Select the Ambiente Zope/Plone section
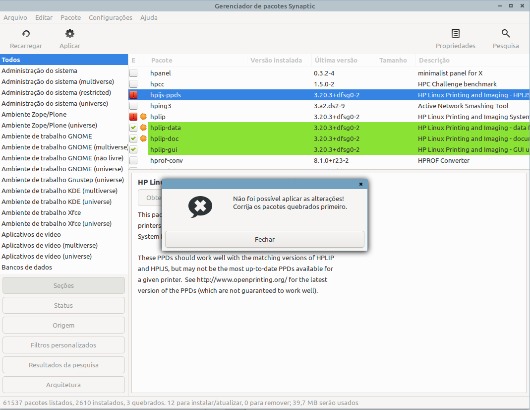This screenshot has height=410, width=530. (64, 114)
